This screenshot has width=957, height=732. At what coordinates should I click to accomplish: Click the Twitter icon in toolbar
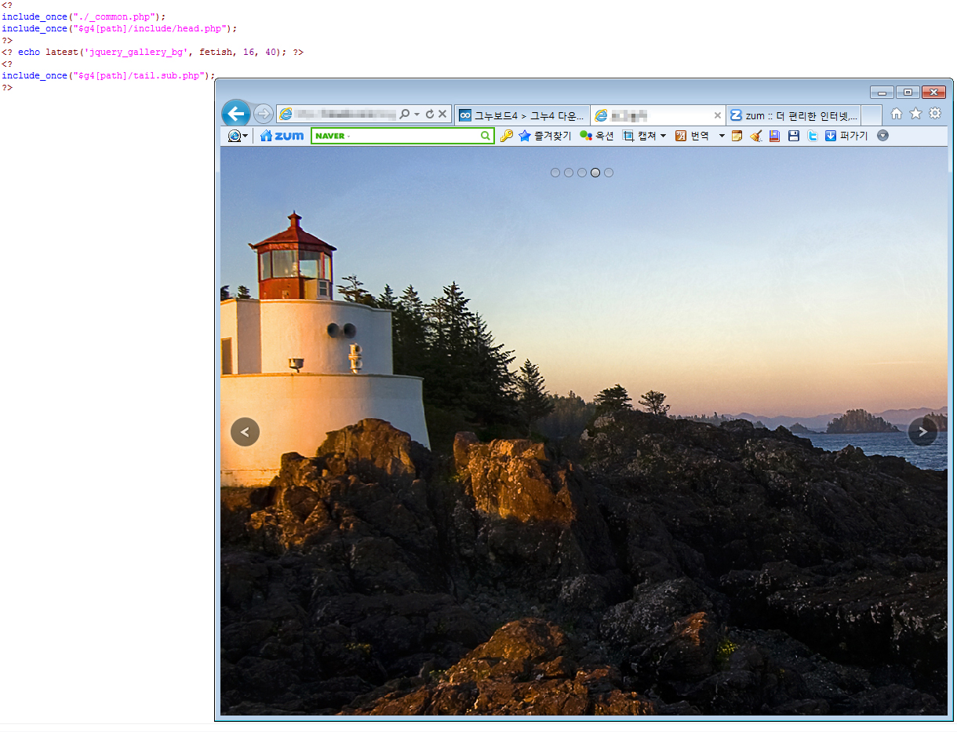[x=813, y=136]
